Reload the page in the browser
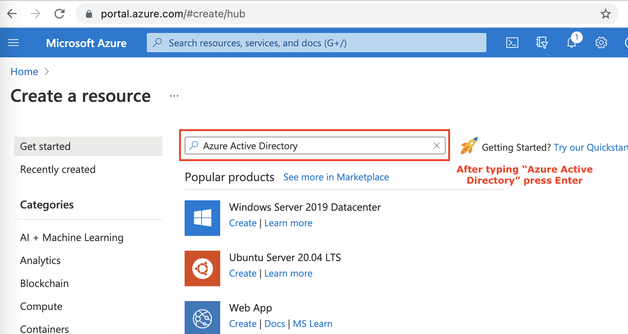This screenshot has height=334, width=628. point(59,14)
